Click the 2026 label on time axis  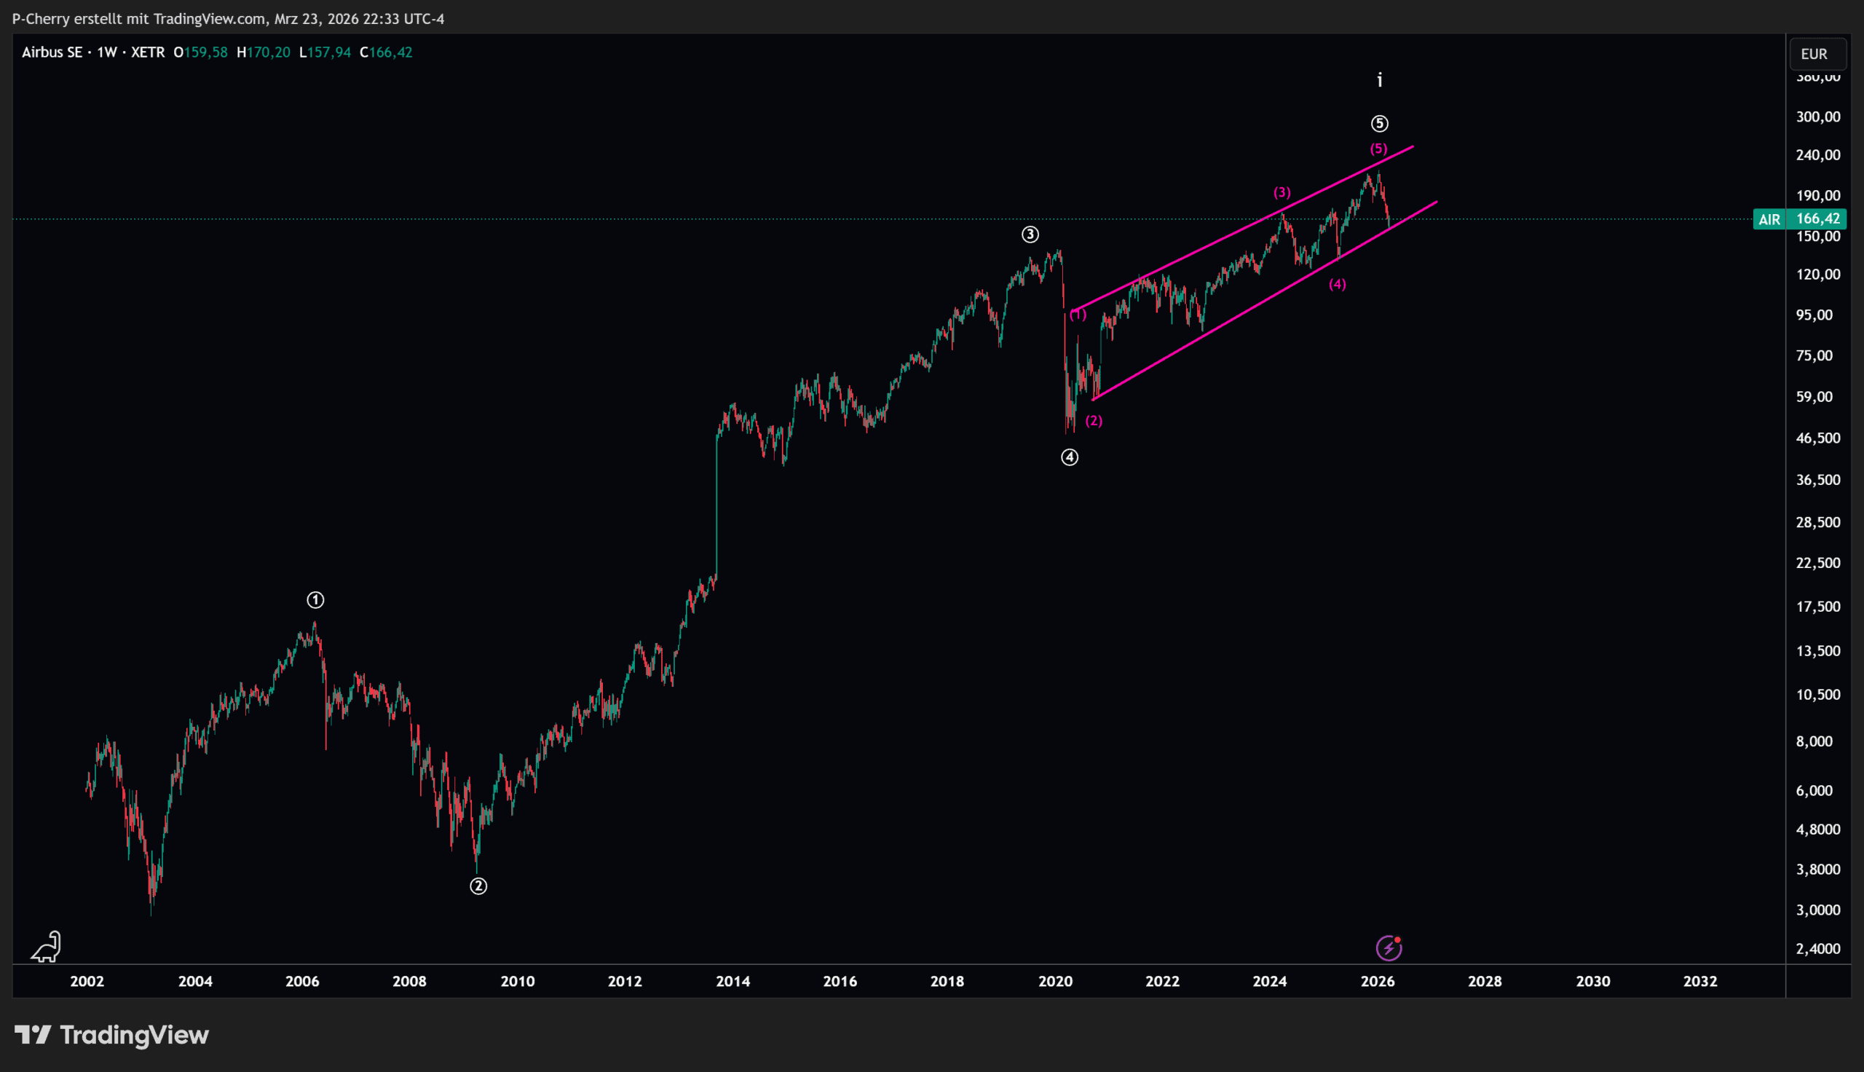coord(1377,981)
